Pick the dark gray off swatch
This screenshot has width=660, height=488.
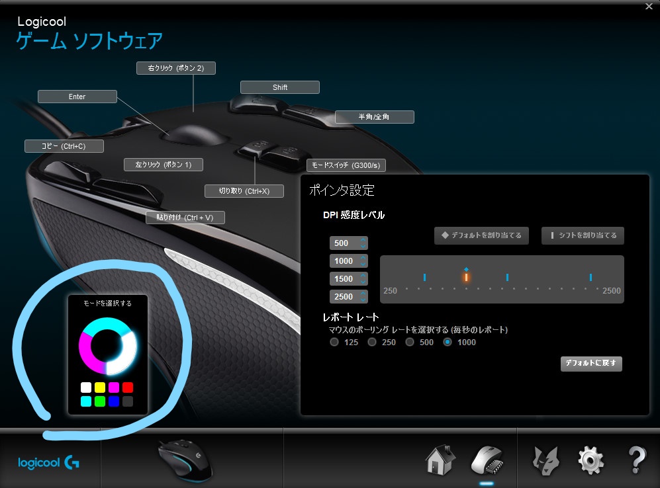tap(128, 401)
